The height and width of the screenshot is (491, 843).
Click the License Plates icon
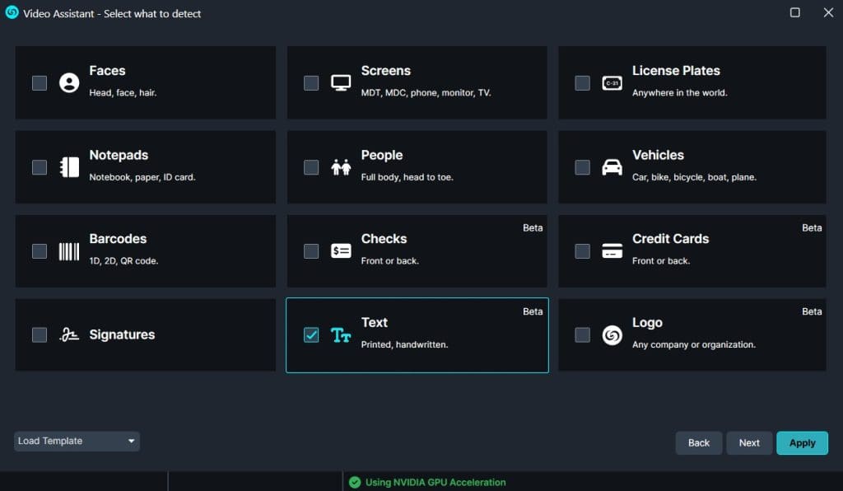[x=612, y=82]
